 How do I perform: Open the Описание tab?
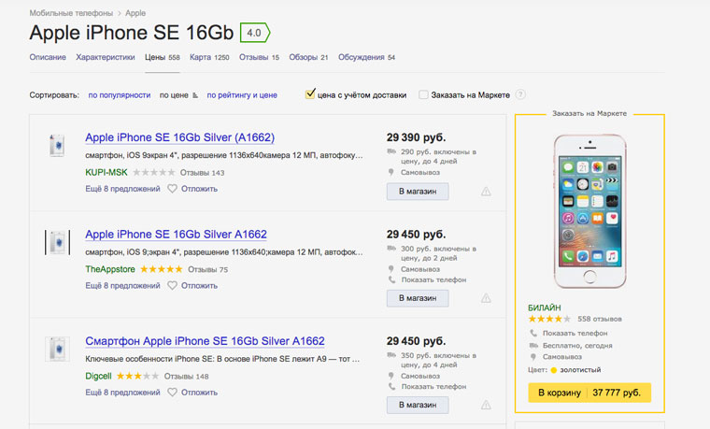point(48,57)
